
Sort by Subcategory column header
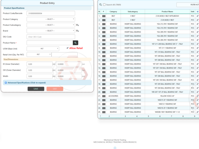[x=133, y=12]
